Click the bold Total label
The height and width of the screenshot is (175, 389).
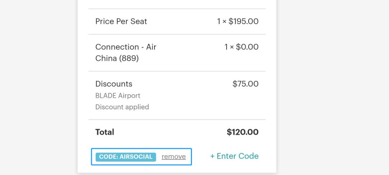104,132
